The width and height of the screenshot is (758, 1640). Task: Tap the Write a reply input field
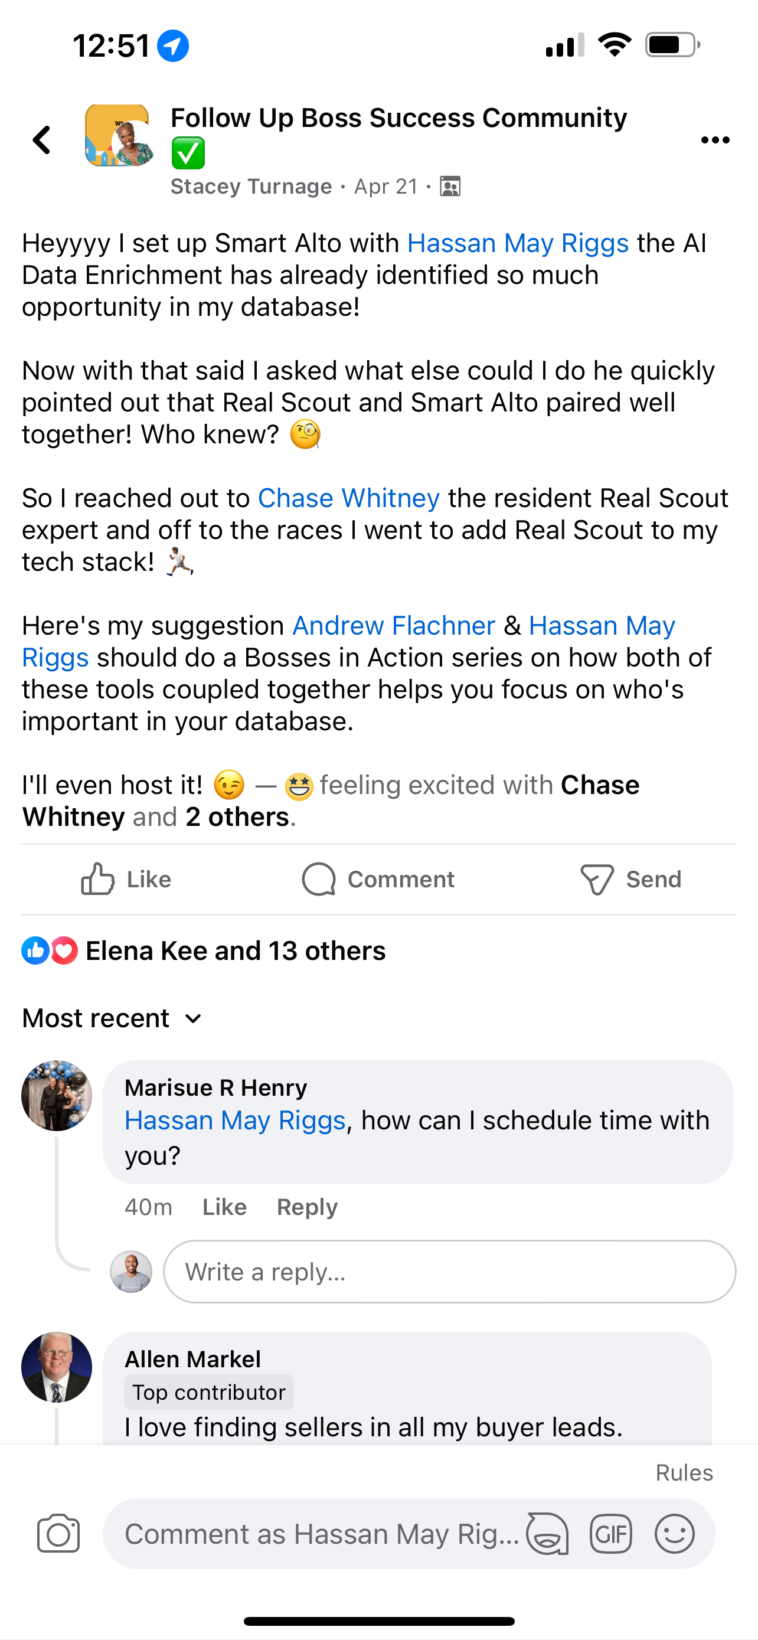[x=449, y=1272]
